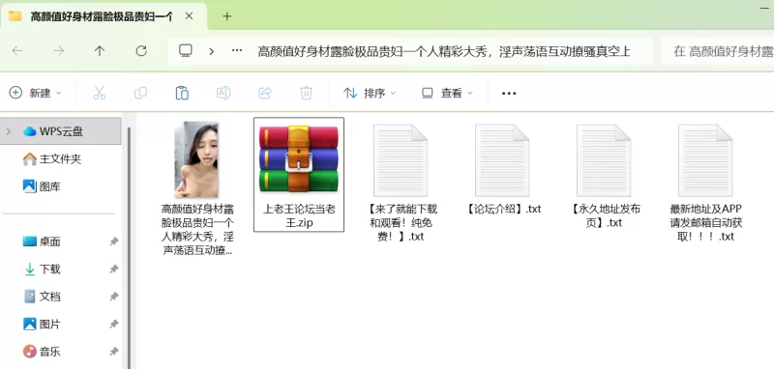
Task: Close the current explorer tab
Action: coord(189,16)
